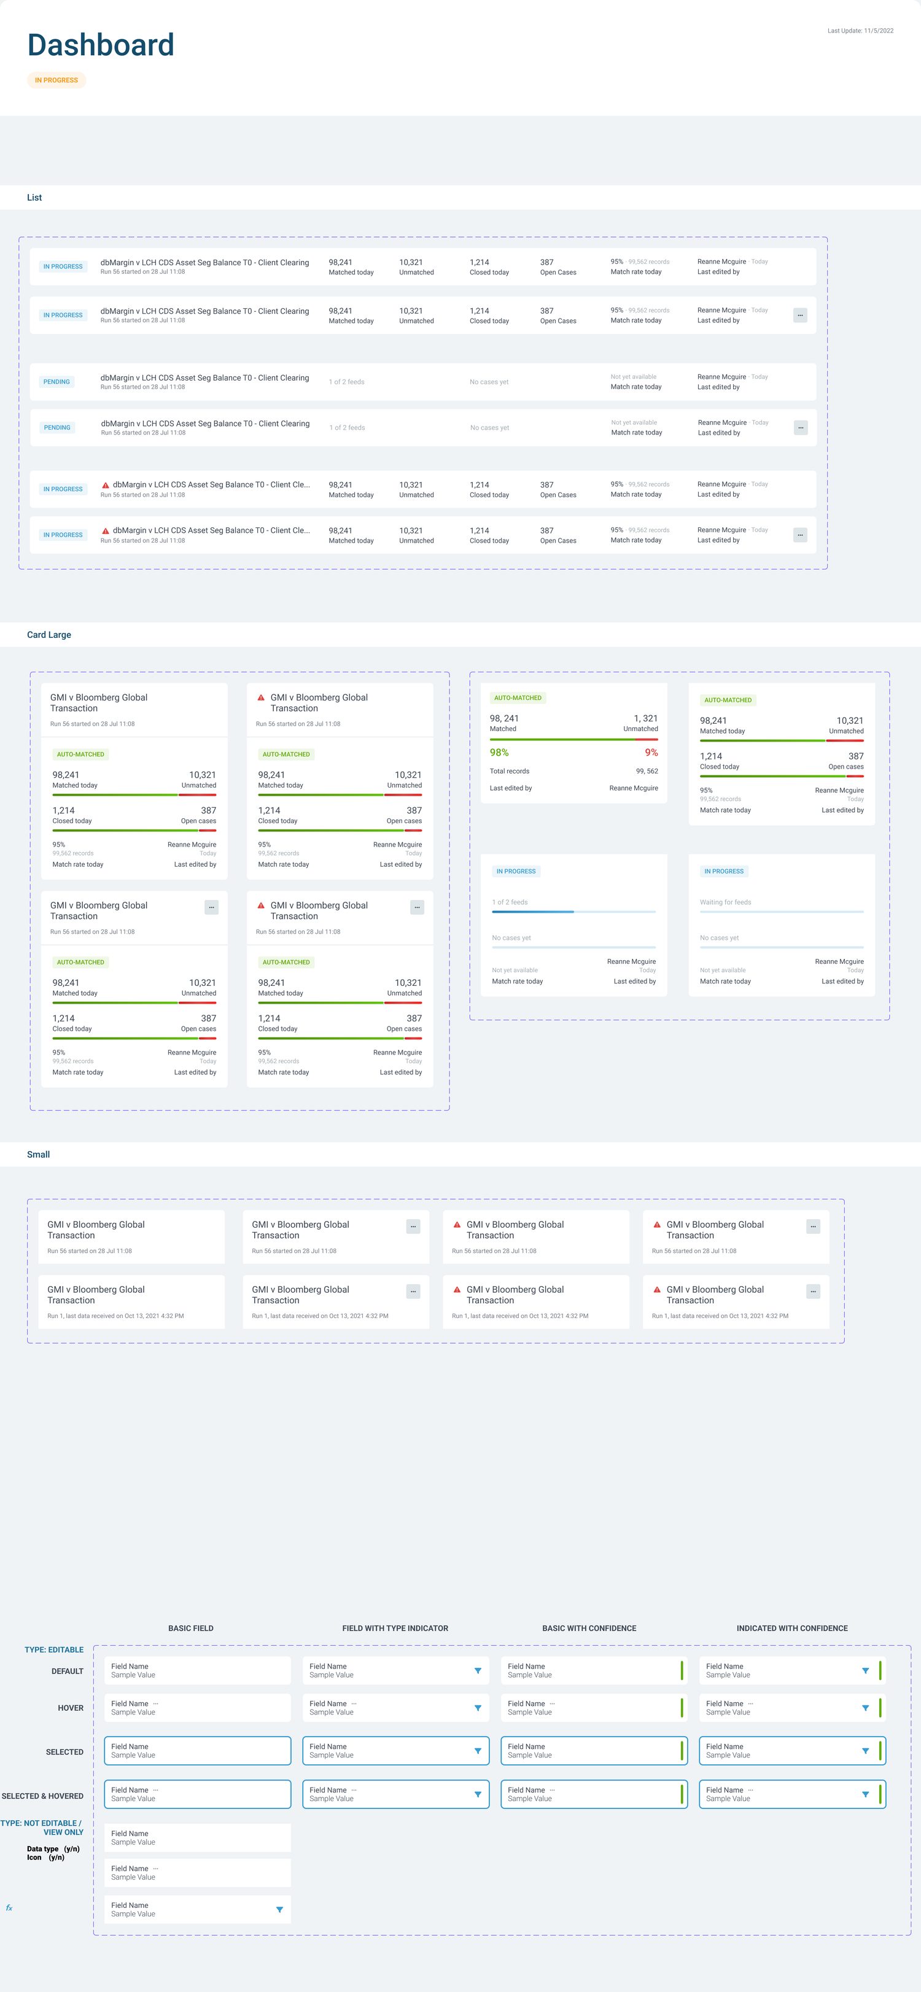Click 'Total records' label on 98% card
This screenshot has width=921, height=1992.
coord(510,772)
